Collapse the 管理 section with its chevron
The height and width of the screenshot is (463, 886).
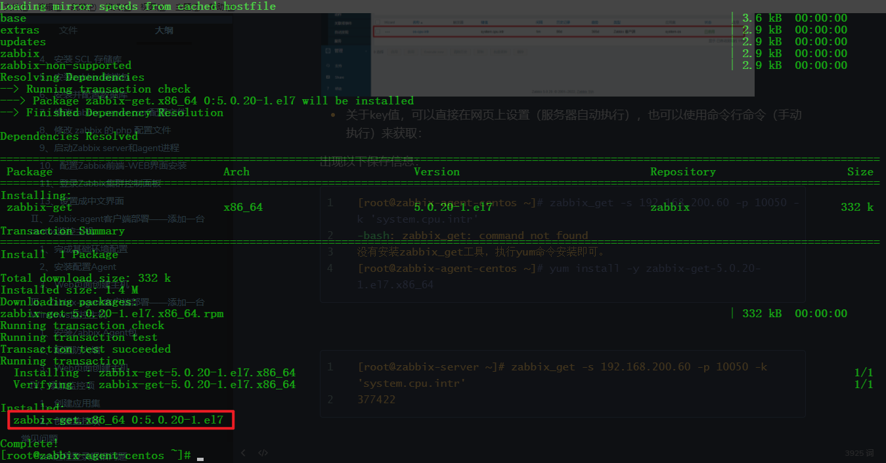(366, 51)
